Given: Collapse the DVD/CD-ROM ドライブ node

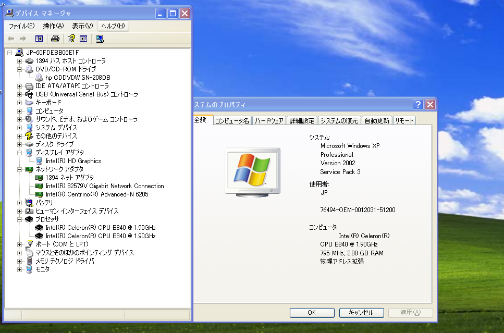Looking at the screenshot, I should [19, 69].
